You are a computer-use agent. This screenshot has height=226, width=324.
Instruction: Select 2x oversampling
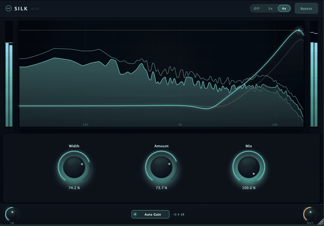270,8
